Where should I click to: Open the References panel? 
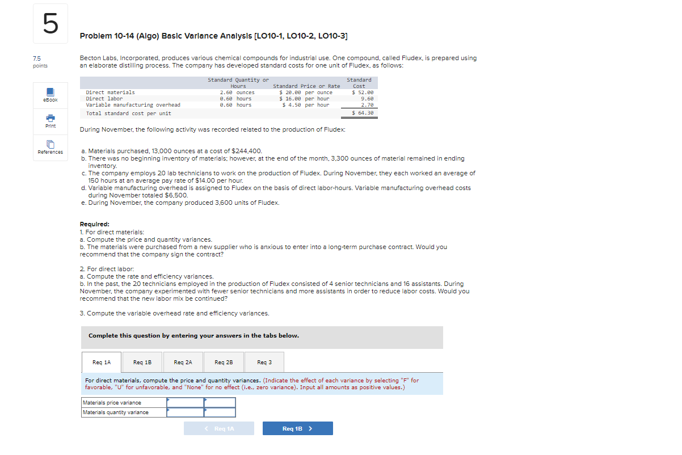50,148
